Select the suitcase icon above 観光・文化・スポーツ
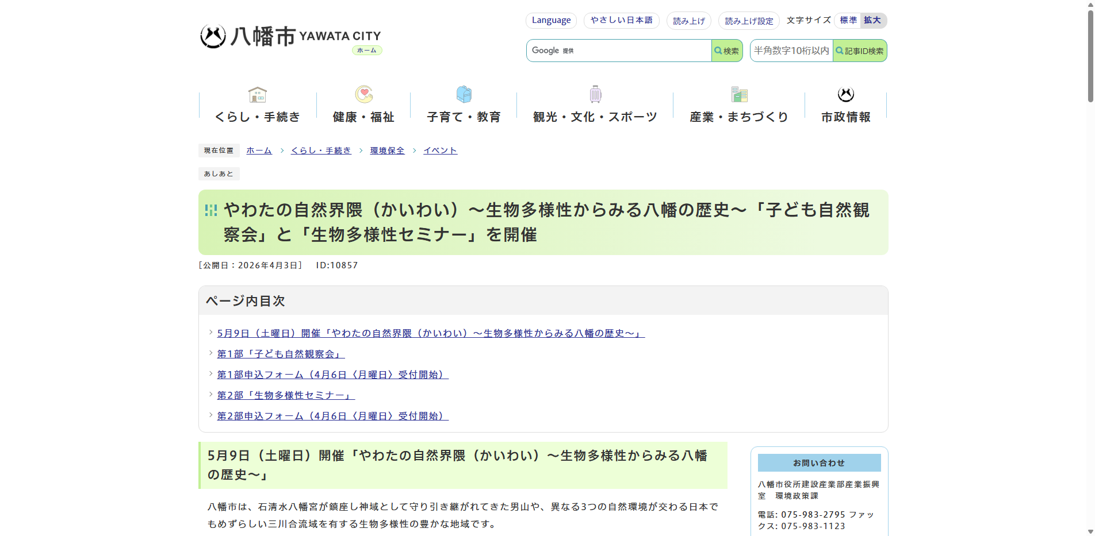Screen dimensions: 1095x536 (x=595, y=94)
